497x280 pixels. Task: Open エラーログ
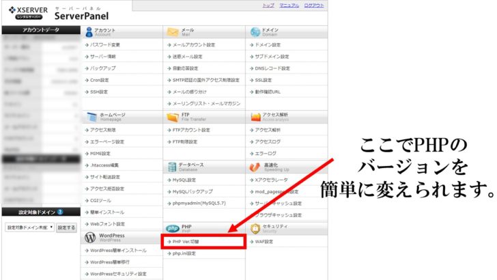click(x=266, y=154)
